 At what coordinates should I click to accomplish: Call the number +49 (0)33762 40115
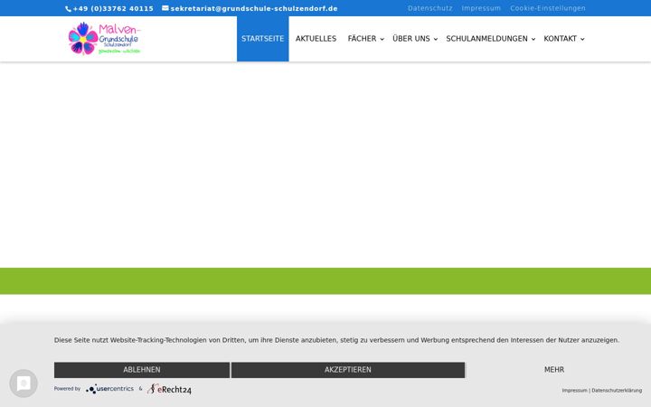coord(113,8)
